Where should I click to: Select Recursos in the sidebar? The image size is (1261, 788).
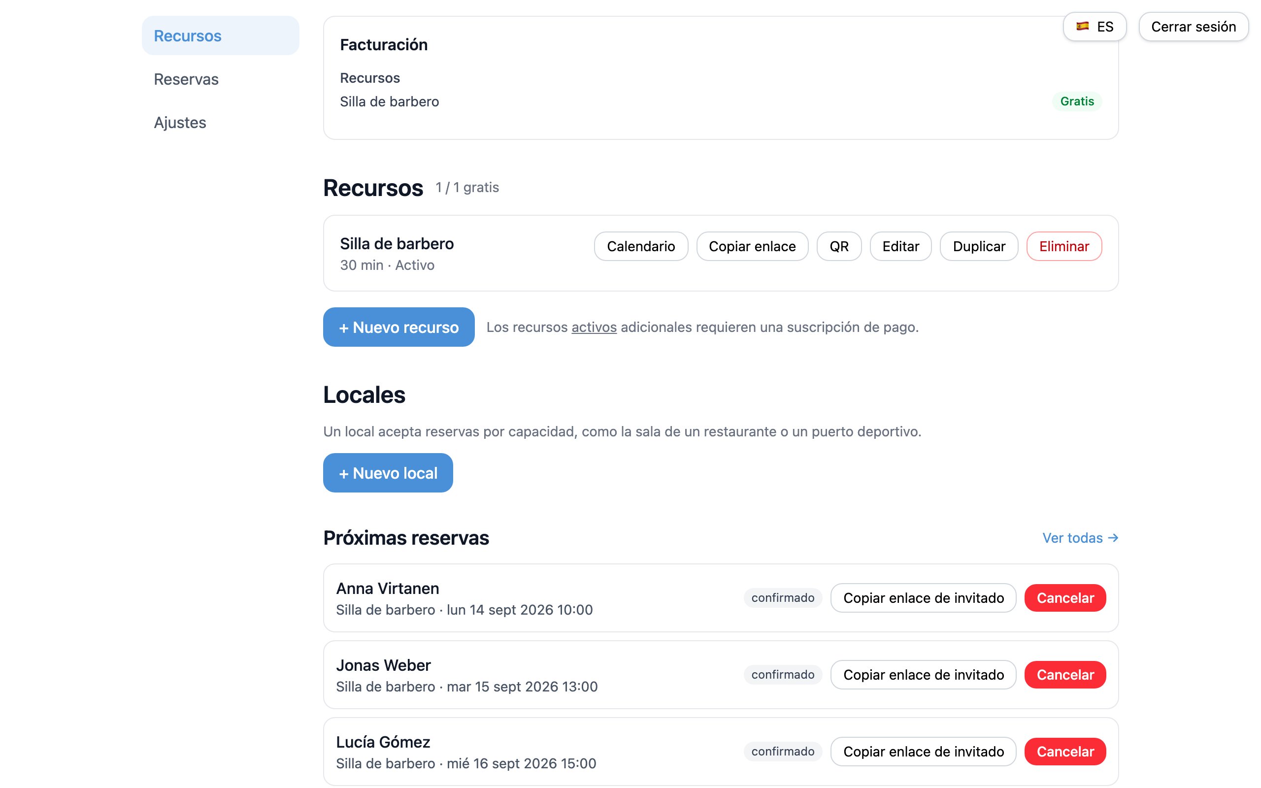point(220,35)
